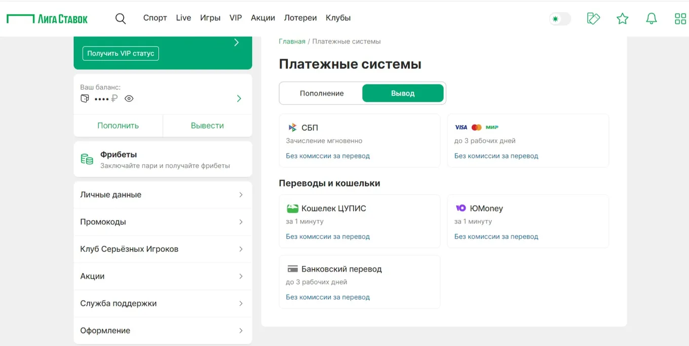This screenshot has width=689, height=346.
Task: Click the Liga Stavok logo
Action: 47,19
